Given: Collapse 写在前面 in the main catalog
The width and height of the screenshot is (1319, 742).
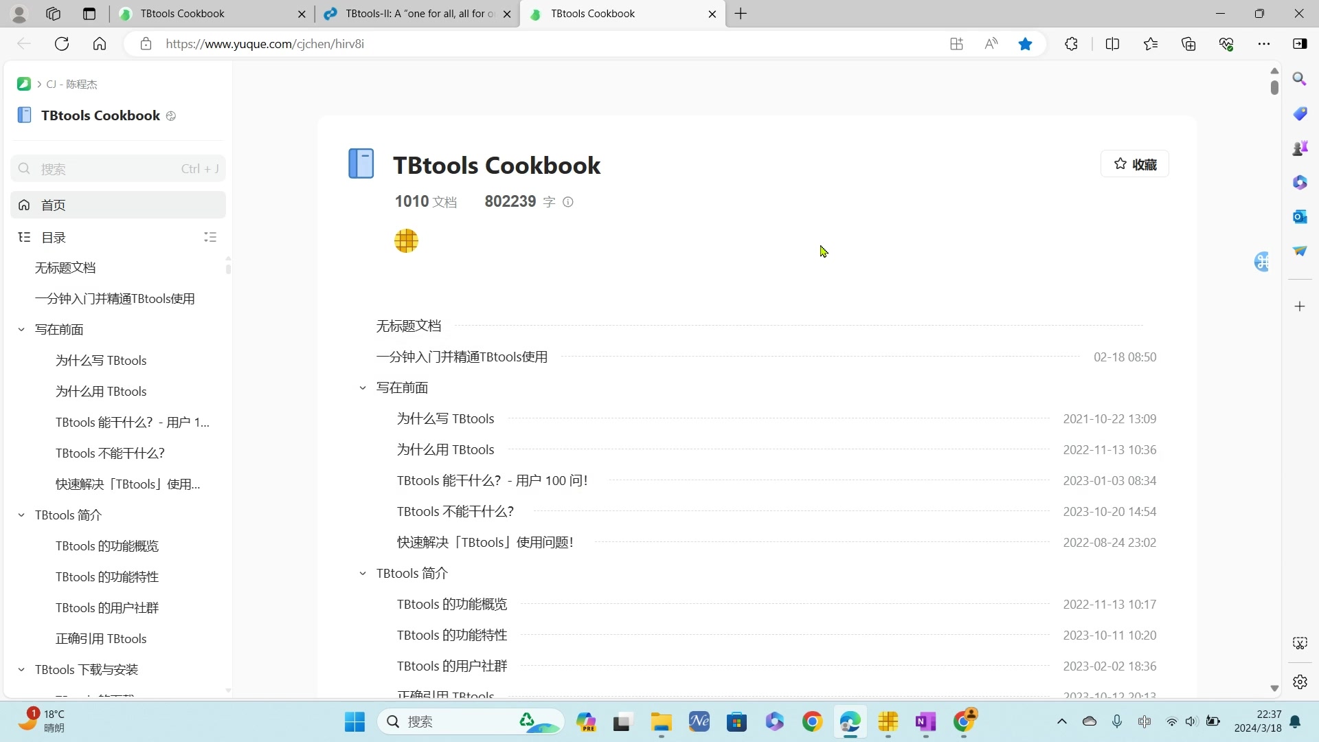Looking at the screenshot, I should pos(363,388).
